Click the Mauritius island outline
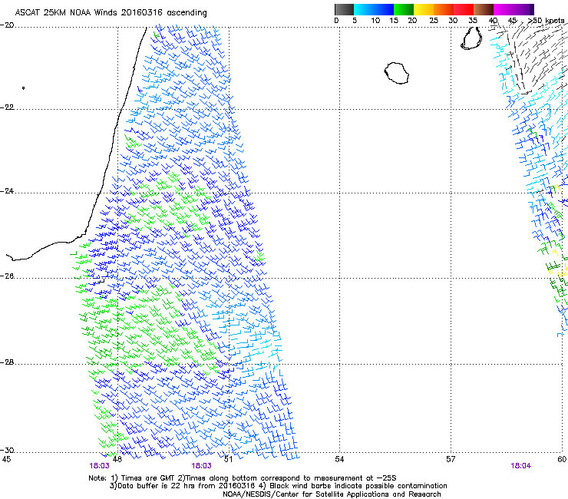 471,38
